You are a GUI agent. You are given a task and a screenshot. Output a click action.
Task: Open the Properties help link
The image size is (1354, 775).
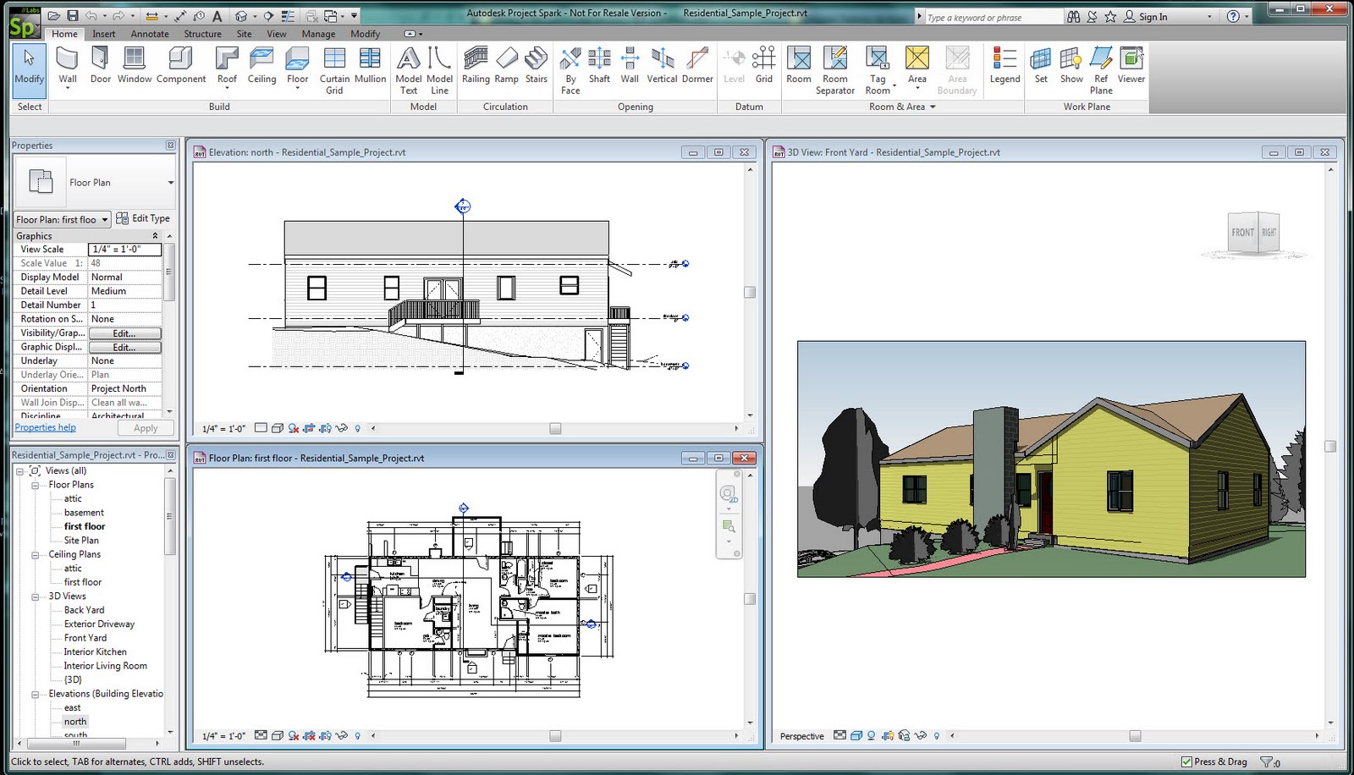coord(45,427)
